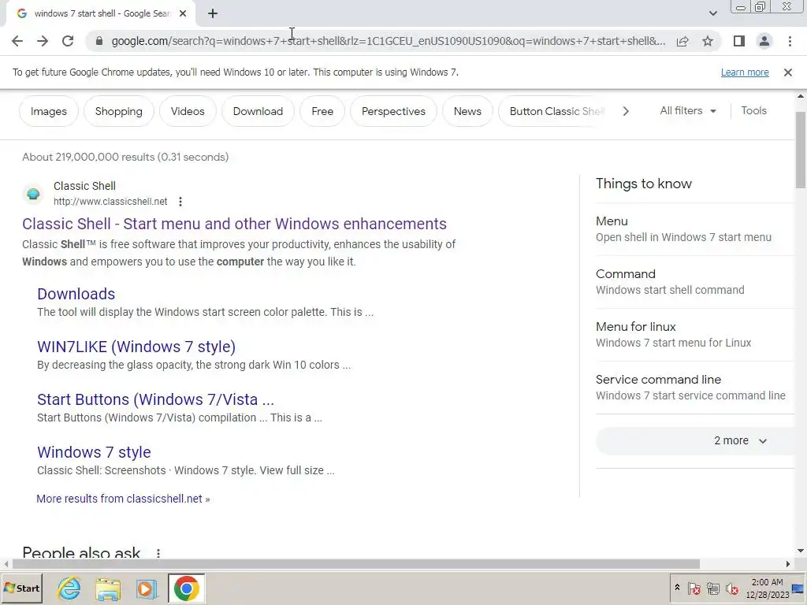Select the Free filter chip
This screenshot has height=605, width=807.
tap(322, 111)
